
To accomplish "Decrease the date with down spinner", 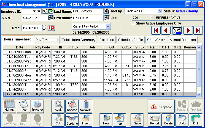I will (x=44, y=30).
